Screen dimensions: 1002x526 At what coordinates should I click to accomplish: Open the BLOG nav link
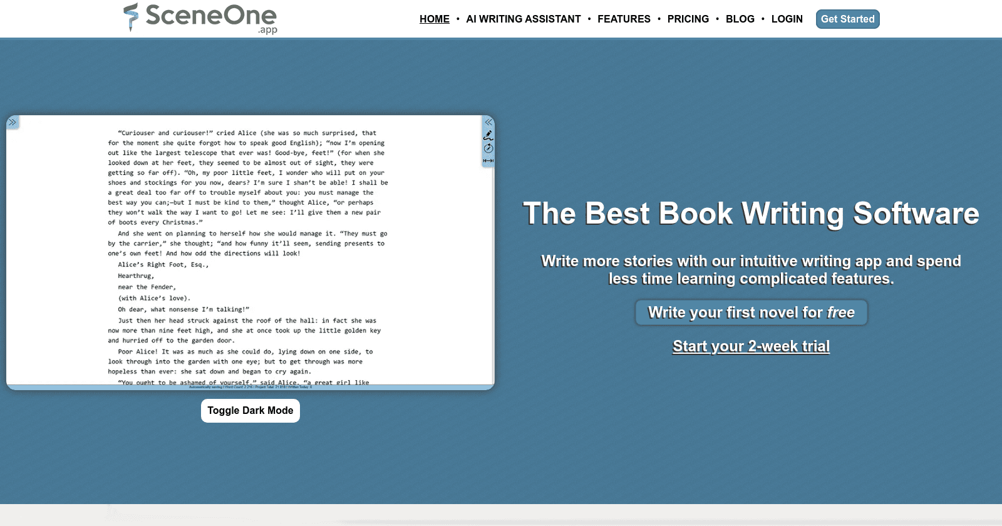point(740,19)
